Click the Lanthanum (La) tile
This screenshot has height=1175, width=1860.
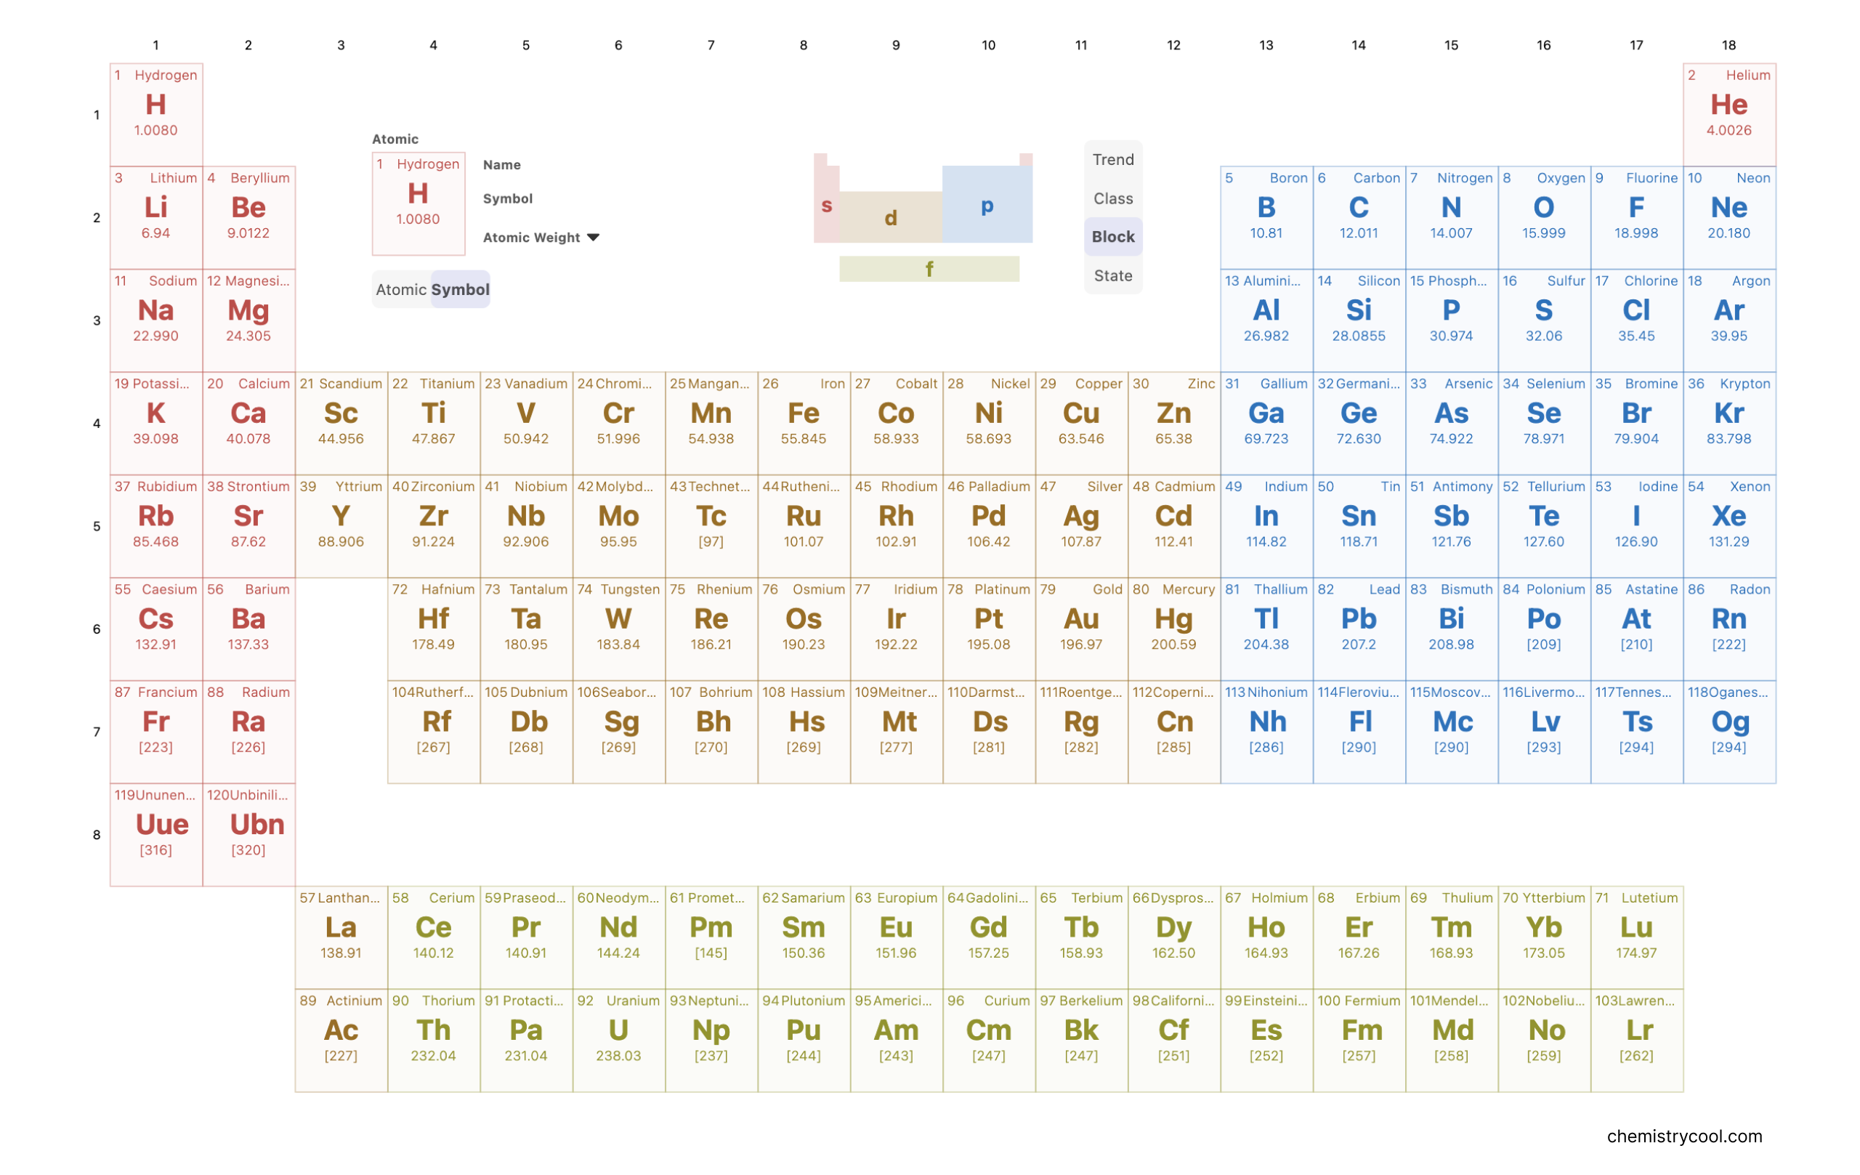tap(341, 936)
